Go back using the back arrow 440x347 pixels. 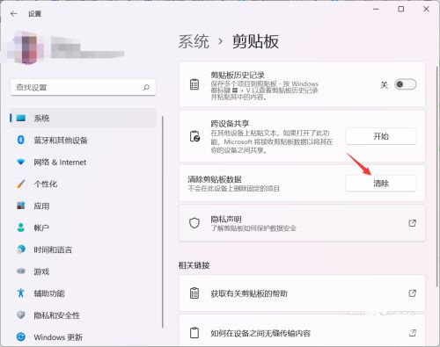(14, 13)
